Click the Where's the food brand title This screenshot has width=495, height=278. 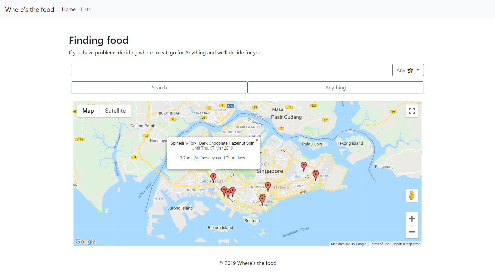(30, 10)
